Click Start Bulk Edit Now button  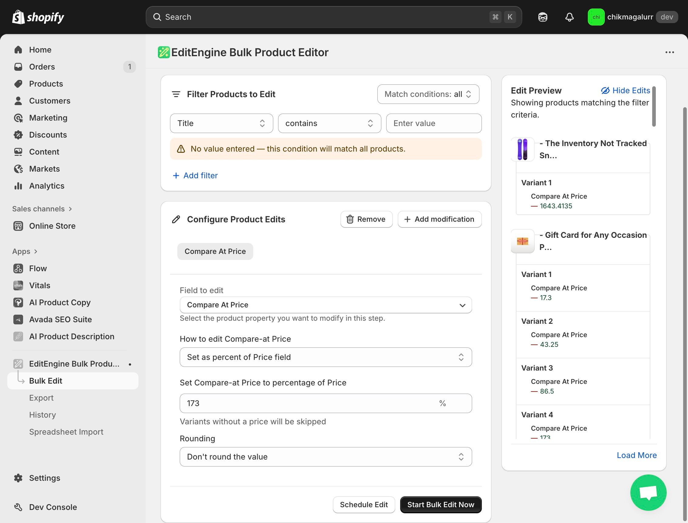441,505
